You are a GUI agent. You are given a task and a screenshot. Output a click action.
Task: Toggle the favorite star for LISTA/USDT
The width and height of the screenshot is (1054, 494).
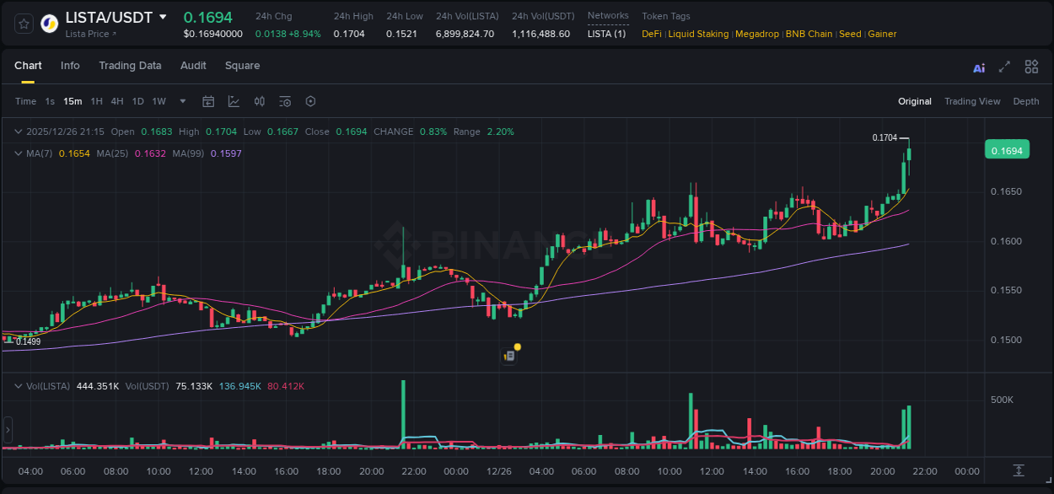click(23, 24)
